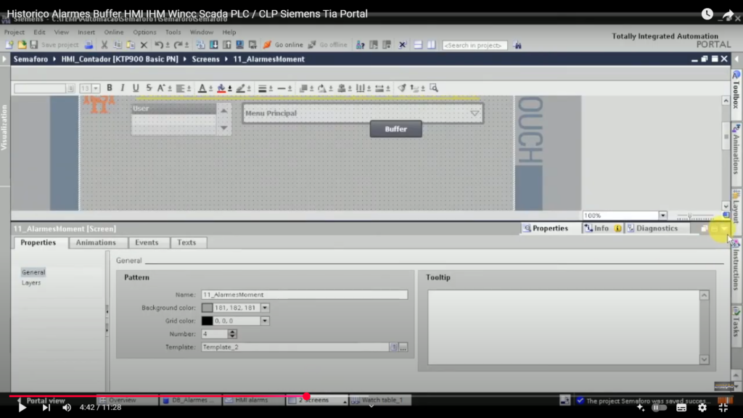Open the Window menu

pos(202,32)
